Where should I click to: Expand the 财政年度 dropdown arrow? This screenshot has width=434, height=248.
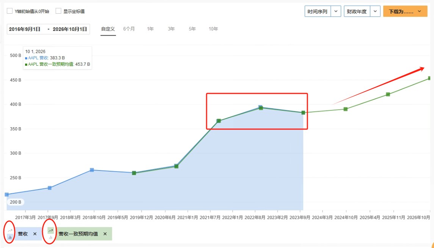375,11
